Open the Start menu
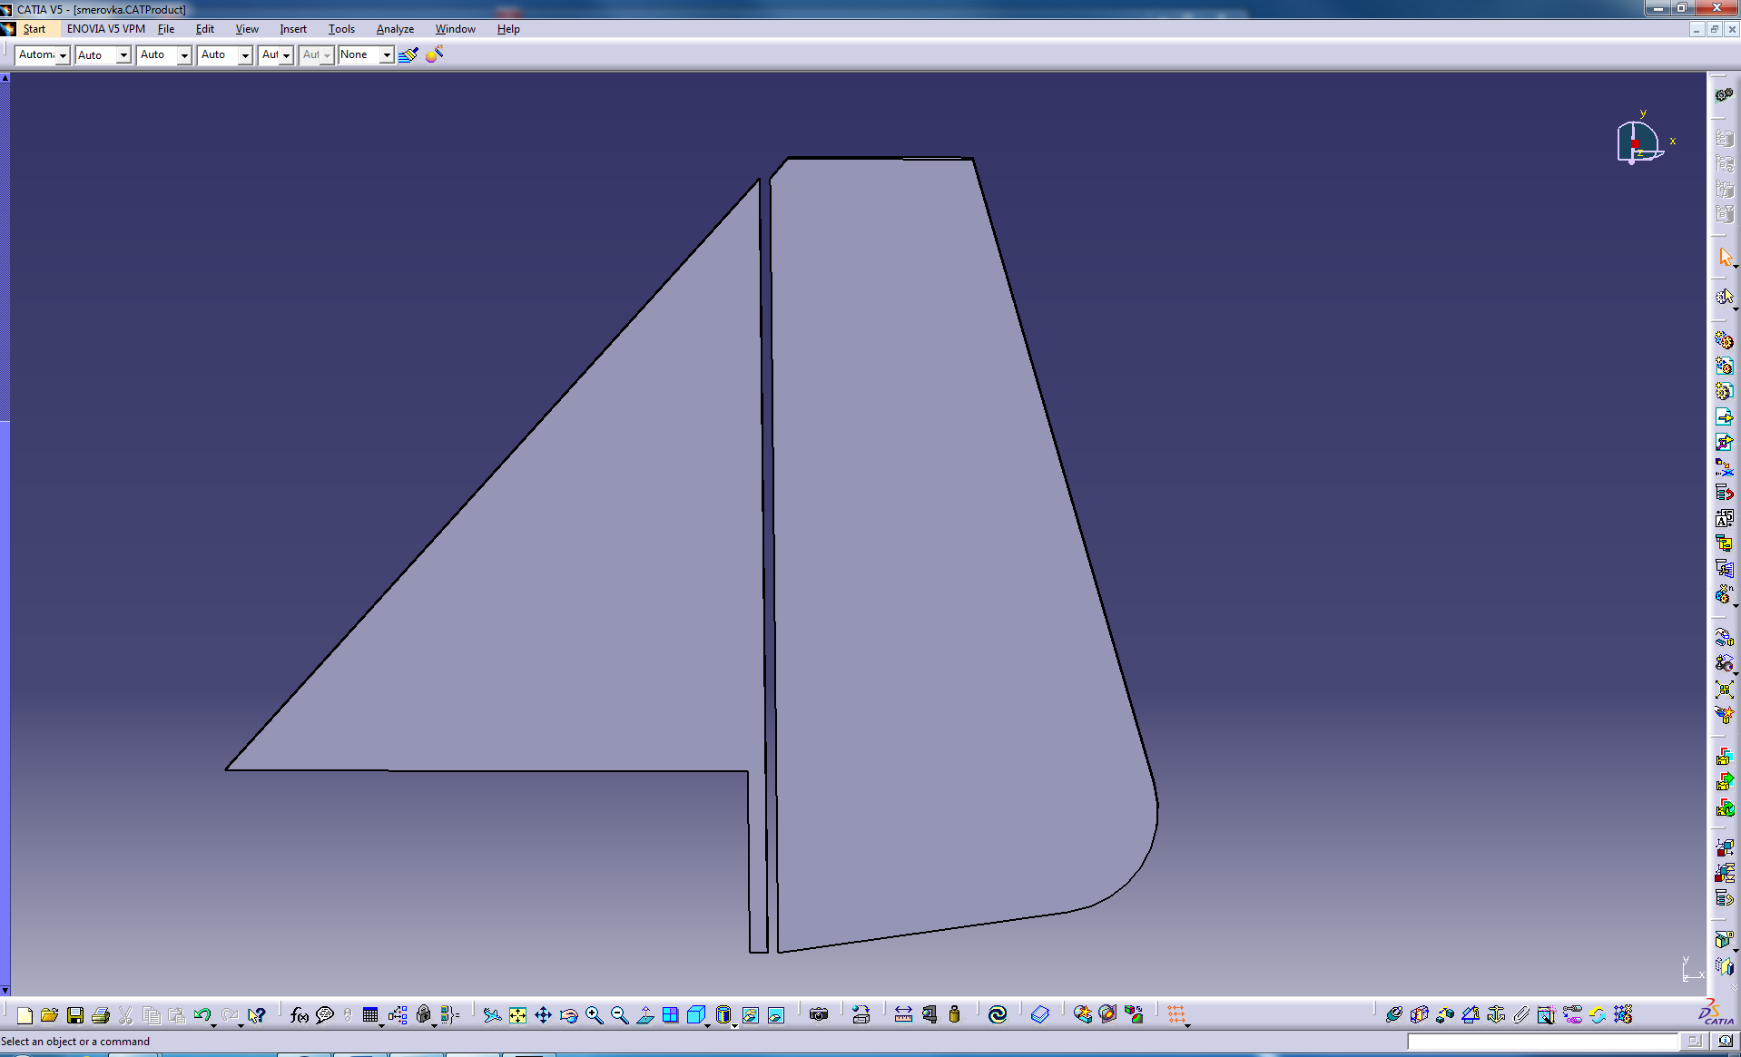This screenshot has height=1057, width=1741. (34, 29)
